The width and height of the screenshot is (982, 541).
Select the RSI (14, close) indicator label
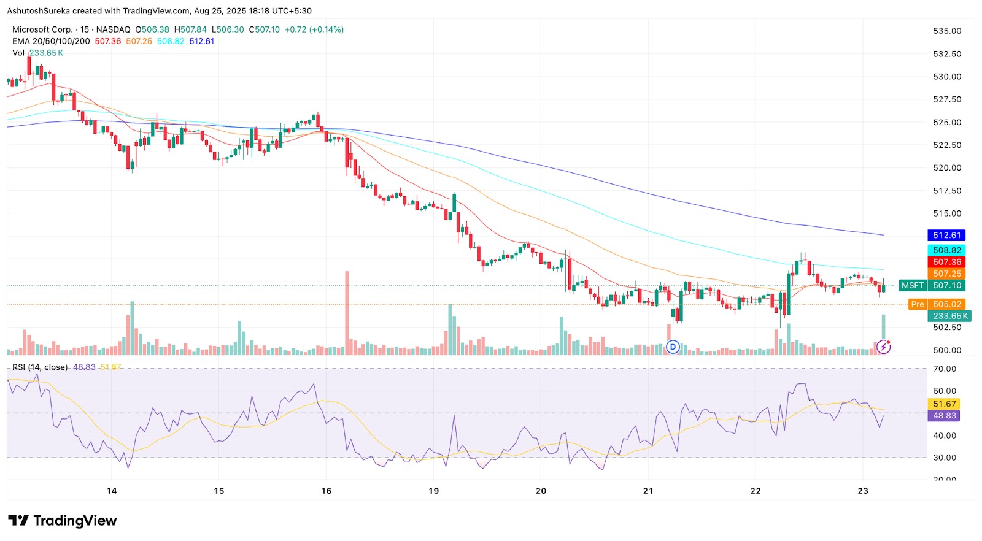point(40,367)
